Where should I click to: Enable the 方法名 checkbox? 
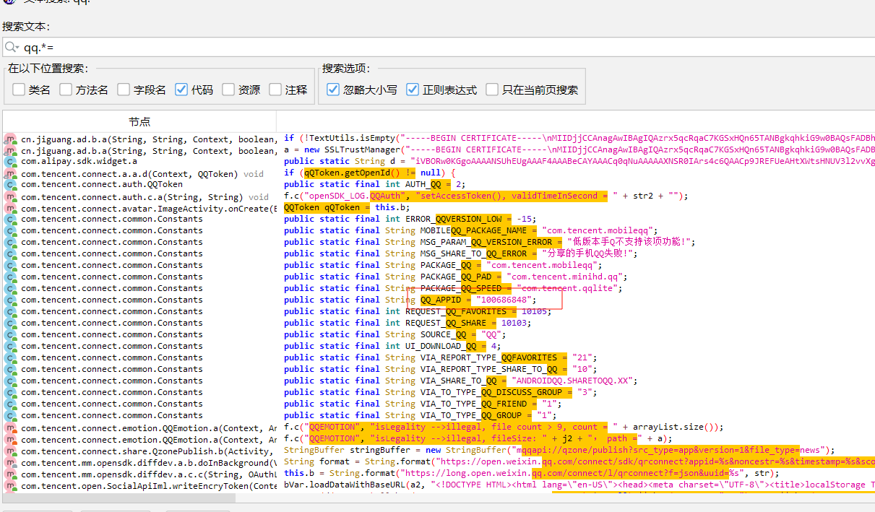click(x=66, y=90)
